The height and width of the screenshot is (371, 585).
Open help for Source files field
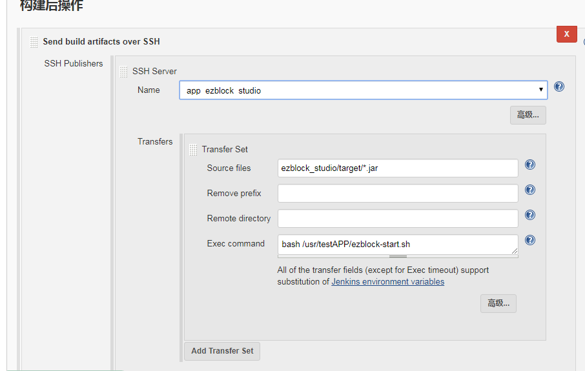(x=530, y=165)
